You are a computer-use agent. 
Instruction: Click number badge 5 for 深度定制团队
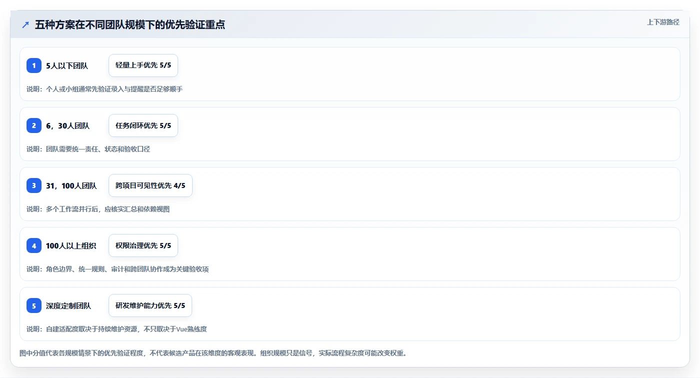(34, 305)
